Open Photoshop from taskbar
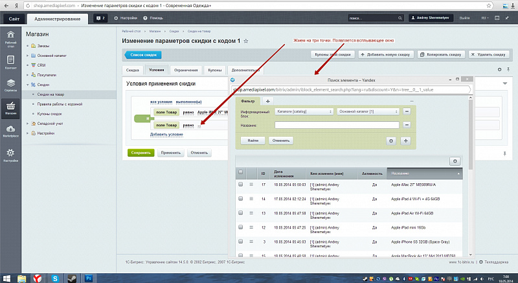518x283 pixels. coord(88,278)
